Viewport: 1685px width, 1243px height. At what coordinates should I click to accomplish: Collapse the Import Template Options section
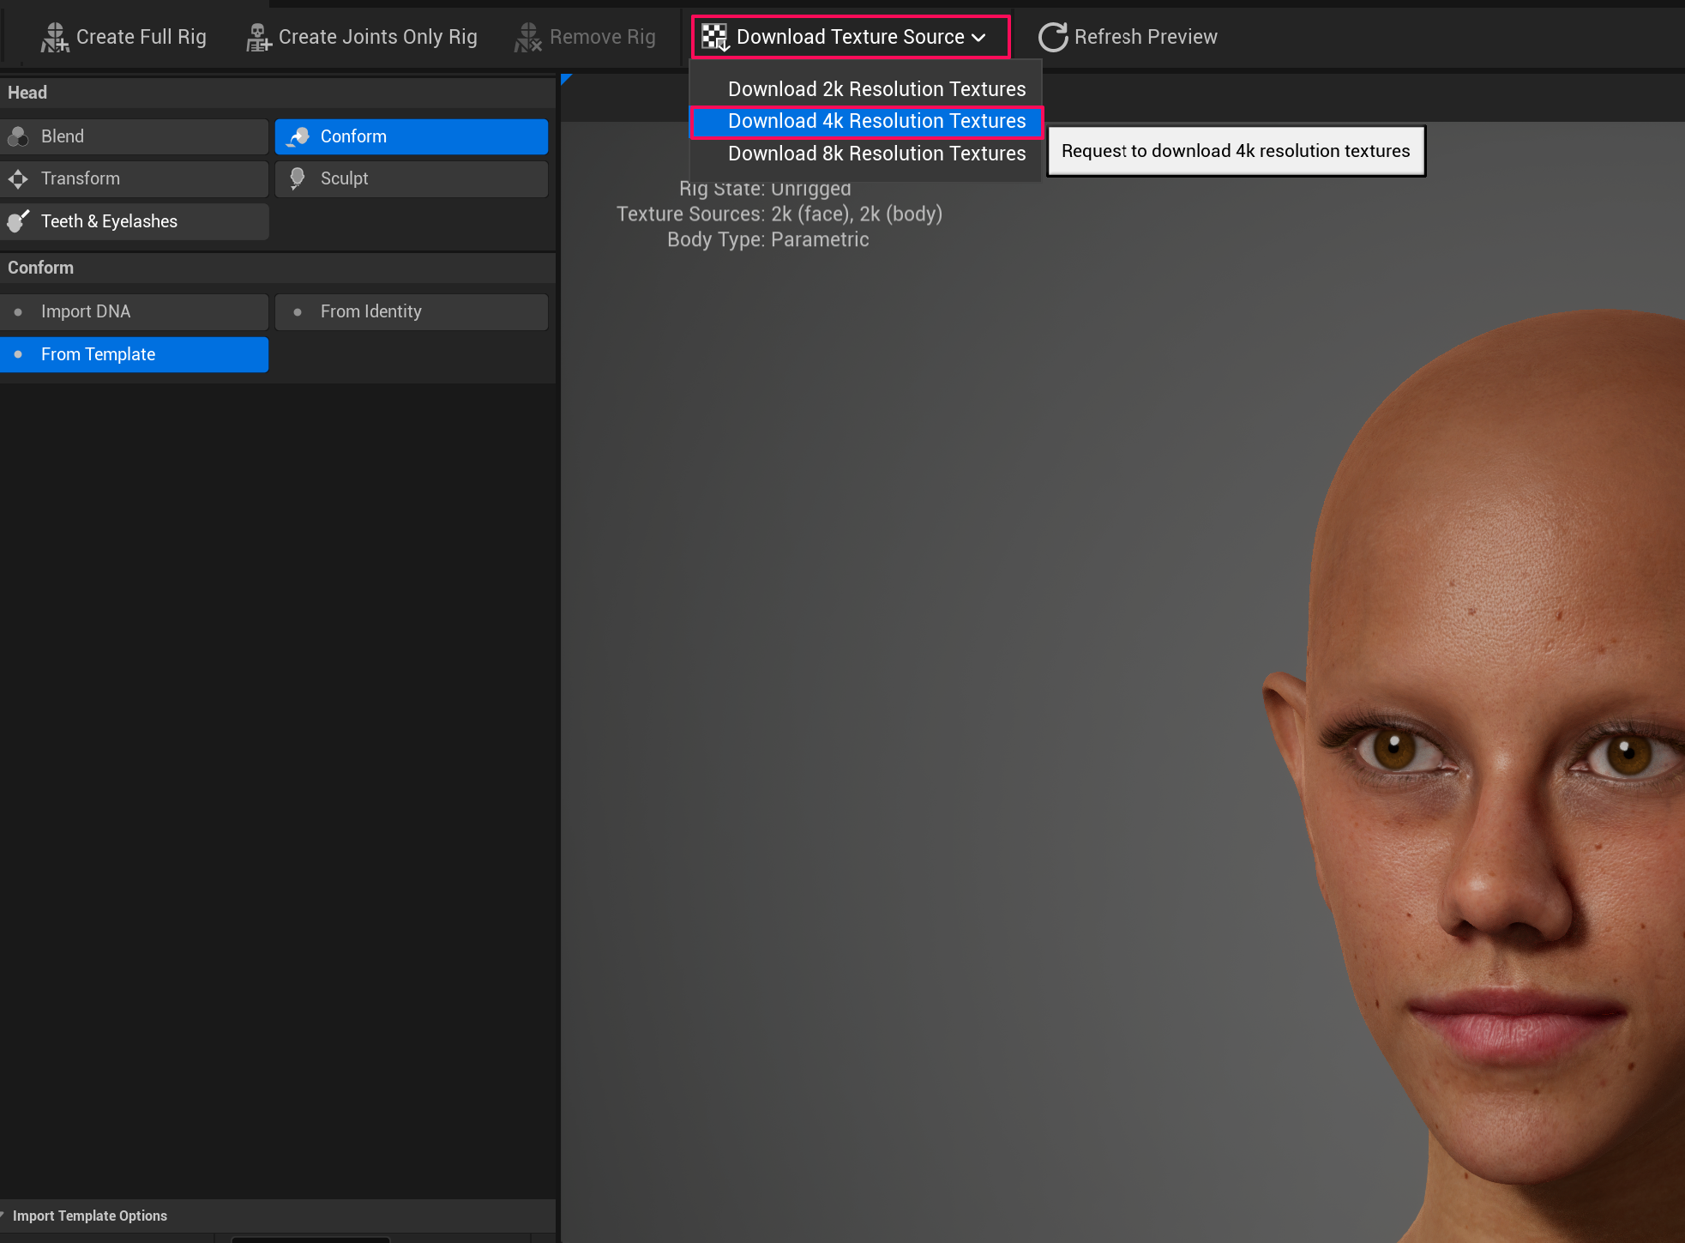[x=90, y=1216]
